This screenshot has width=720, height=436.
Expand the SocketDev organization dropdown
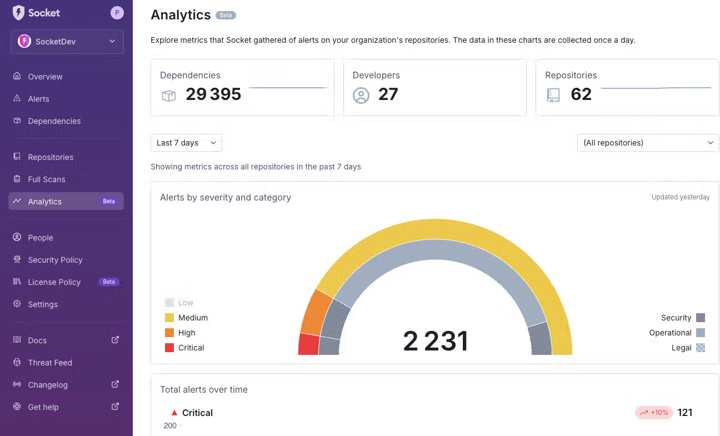point(67,42)
